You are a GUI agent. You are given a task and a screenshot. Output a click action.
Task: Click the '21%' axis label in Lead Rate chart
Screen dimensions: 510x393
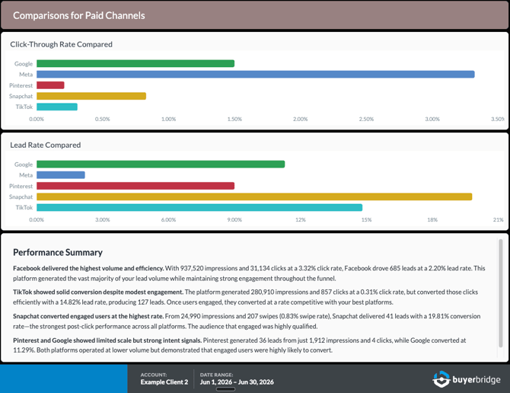click(x=498, y=220)
